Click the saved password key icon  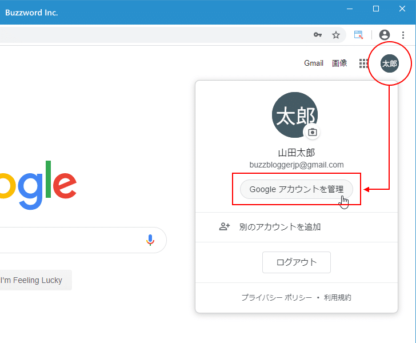pyautogui.click(x=318, y=35)
